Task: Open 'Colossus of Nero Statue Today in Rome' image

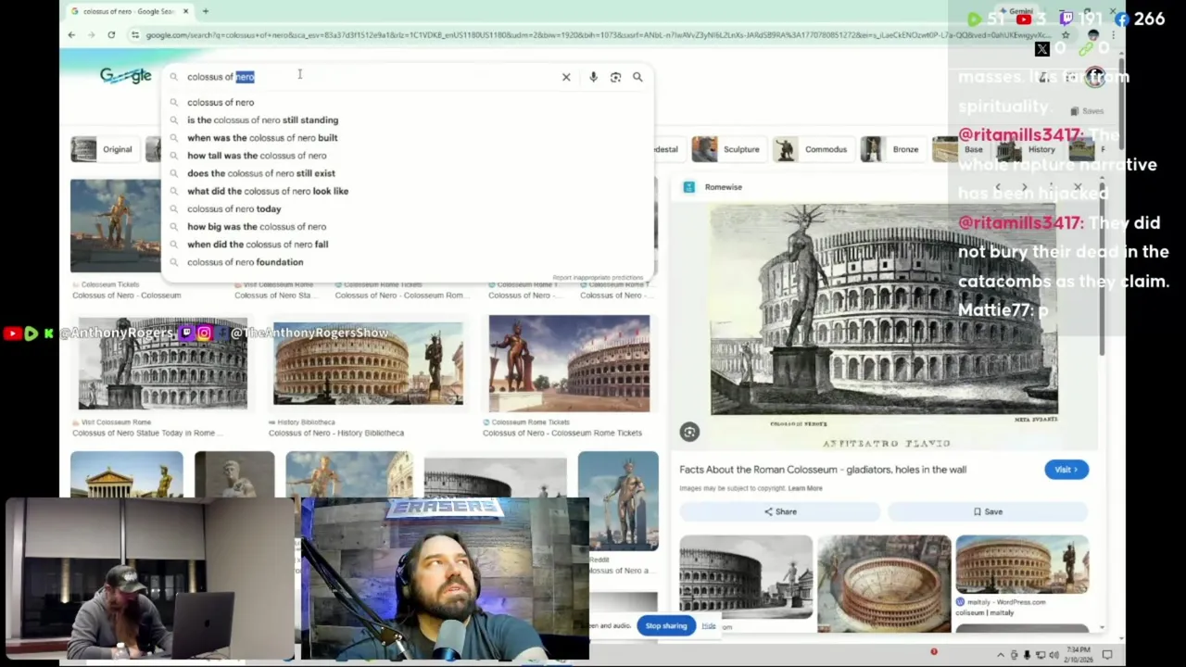Action: [162, 365]
